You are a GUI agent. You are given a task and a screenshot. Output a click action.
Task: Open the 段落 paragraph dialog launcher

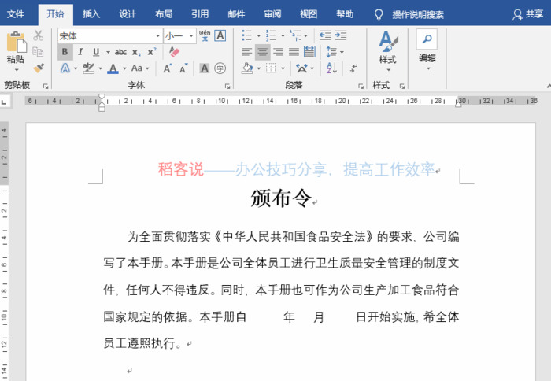(361, 86)
